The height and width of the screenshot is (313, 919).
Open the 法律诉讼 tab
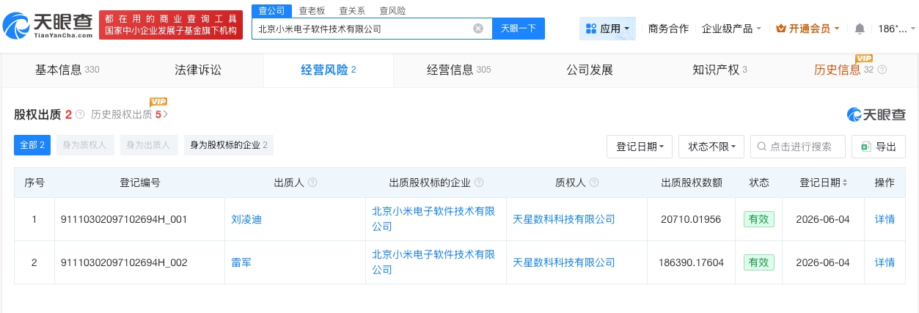tap(197, 70)
